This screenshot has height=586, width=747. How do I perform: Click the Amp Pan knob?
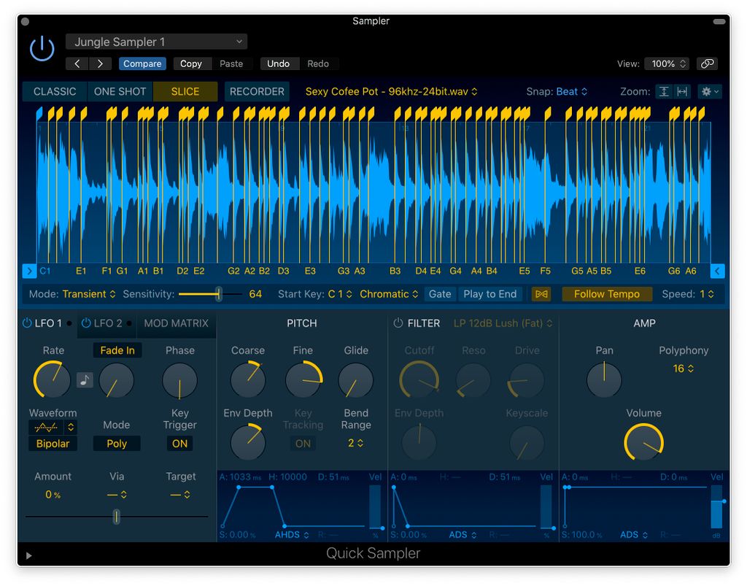pyautogui.click(x=604, y=379)
